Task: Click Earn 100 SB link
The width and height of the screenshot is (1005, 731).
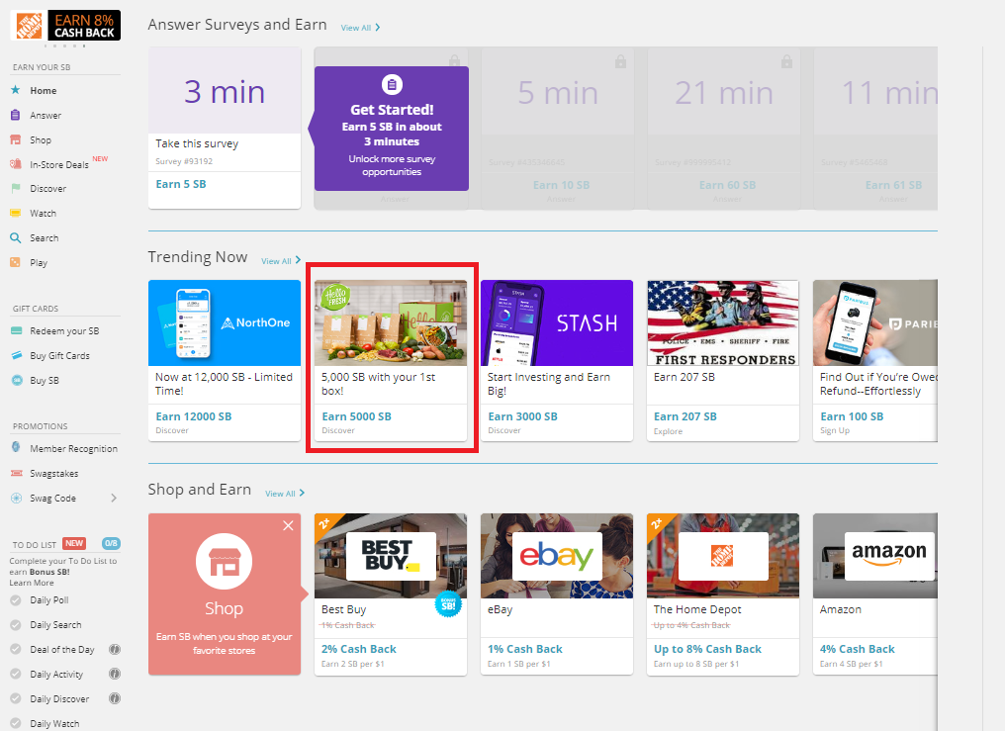Action: click(852, 416)
